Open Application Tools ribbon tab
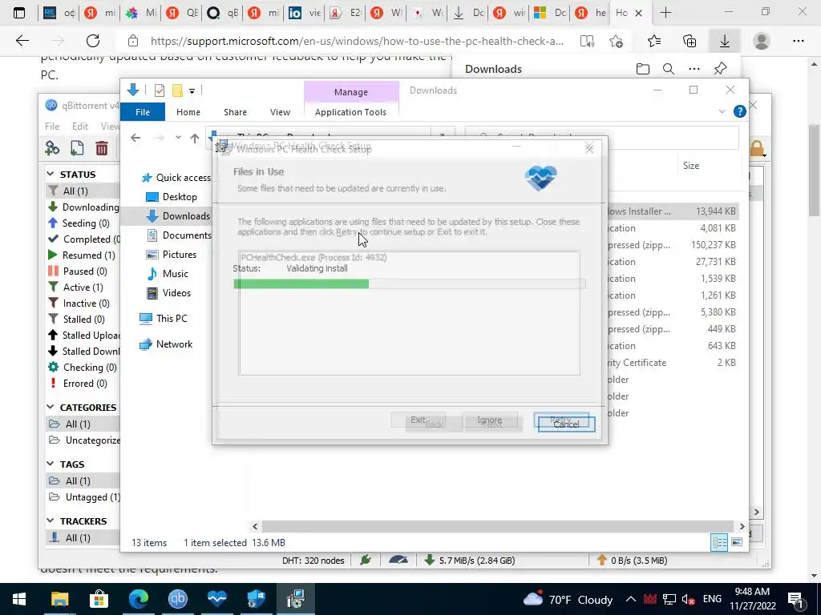The width and height of the screenshot is (821, 615). click(x=350, y=112)
